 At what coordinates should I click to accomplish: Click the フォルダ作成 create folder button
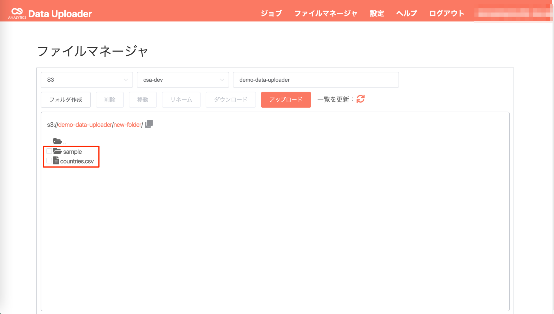(65, 99)
